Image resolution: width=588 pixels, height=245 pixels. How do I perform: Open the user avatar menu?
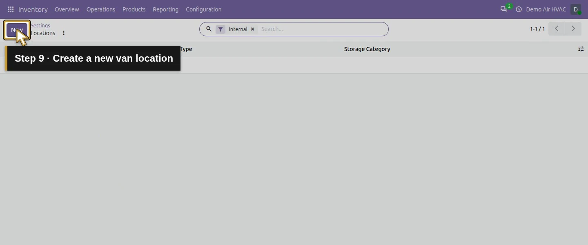(x=576, y=9)
